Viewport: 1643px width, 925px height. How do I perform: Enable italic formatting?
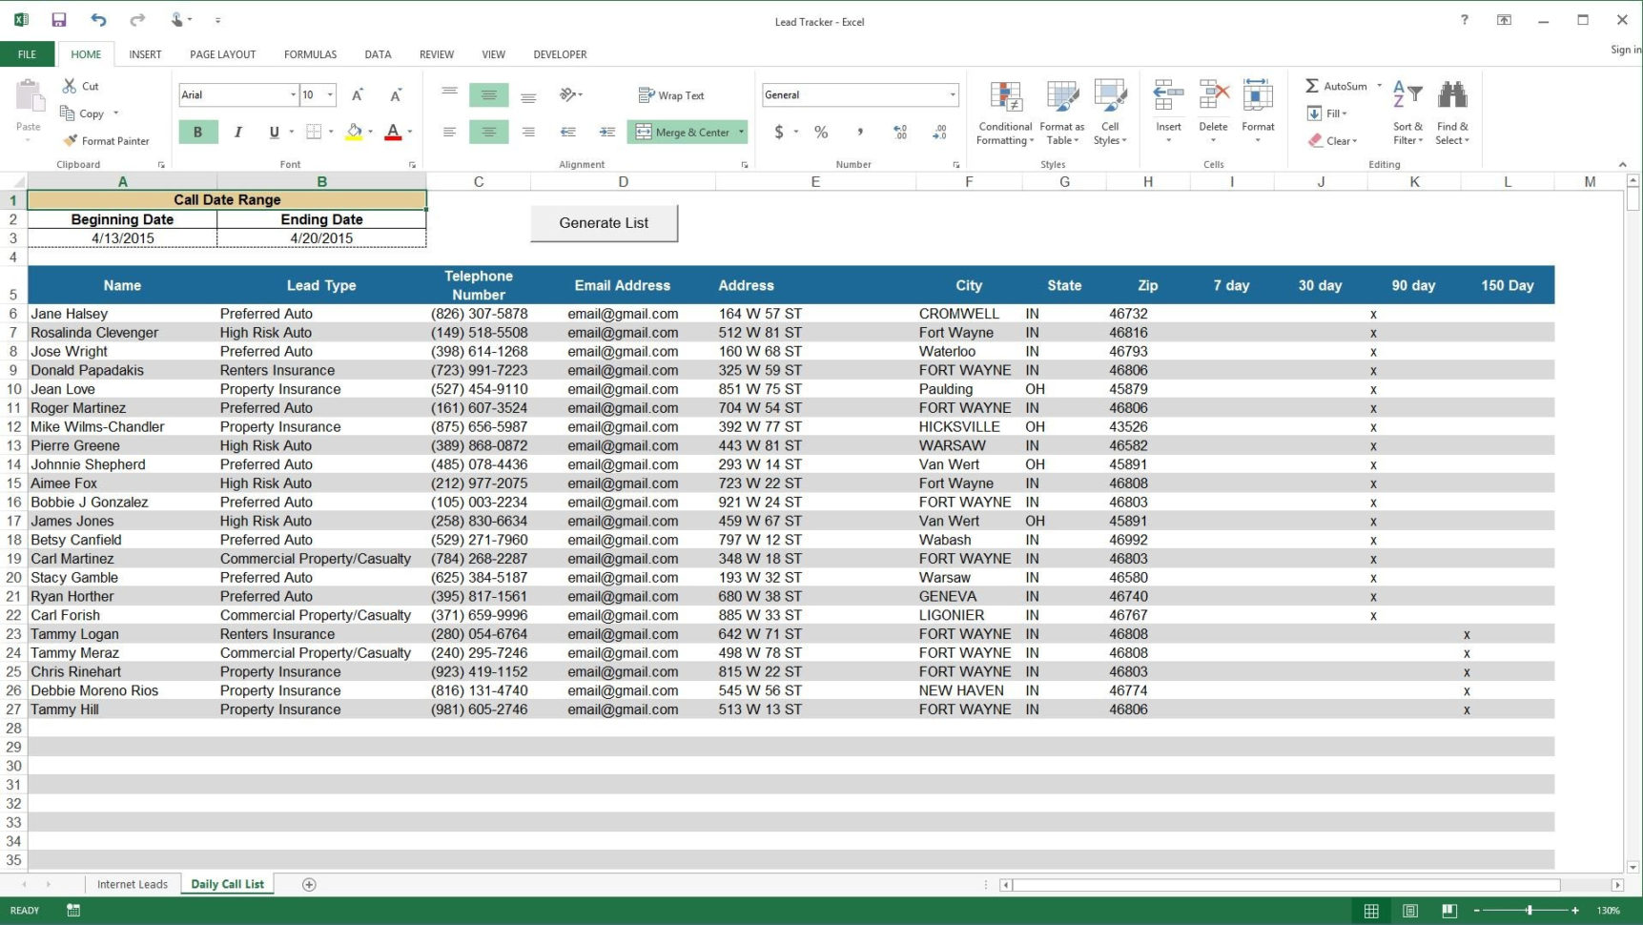point(237,132)
